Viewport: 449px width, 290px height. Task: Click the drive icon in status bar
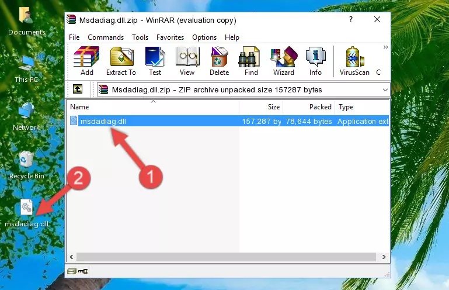72,271
